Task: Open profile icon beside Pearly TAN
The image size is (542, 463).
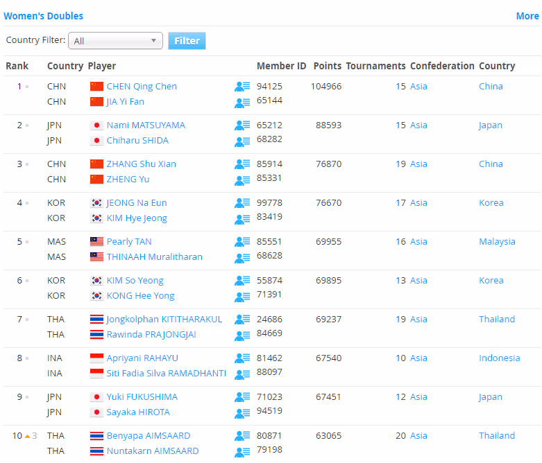Action: 242,242
